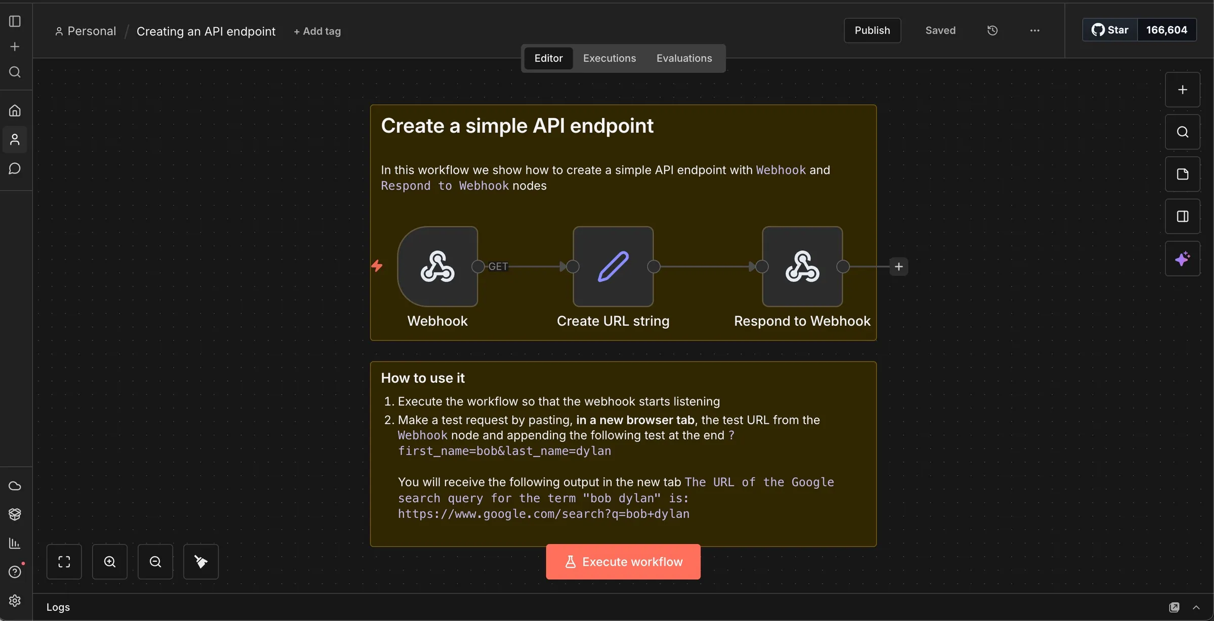Click the GET connection label
Image resolution: width=1214 pixels, height=621 pixels.
point(498,267)
